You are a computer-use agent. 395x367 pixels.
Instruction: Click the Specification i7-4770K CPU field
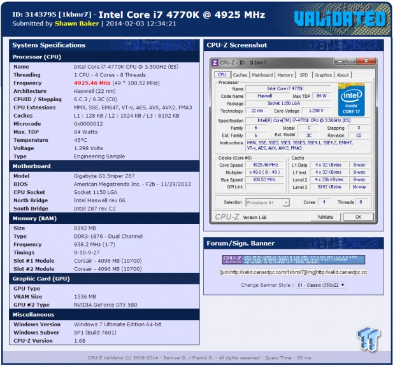[x=307, y=120]
